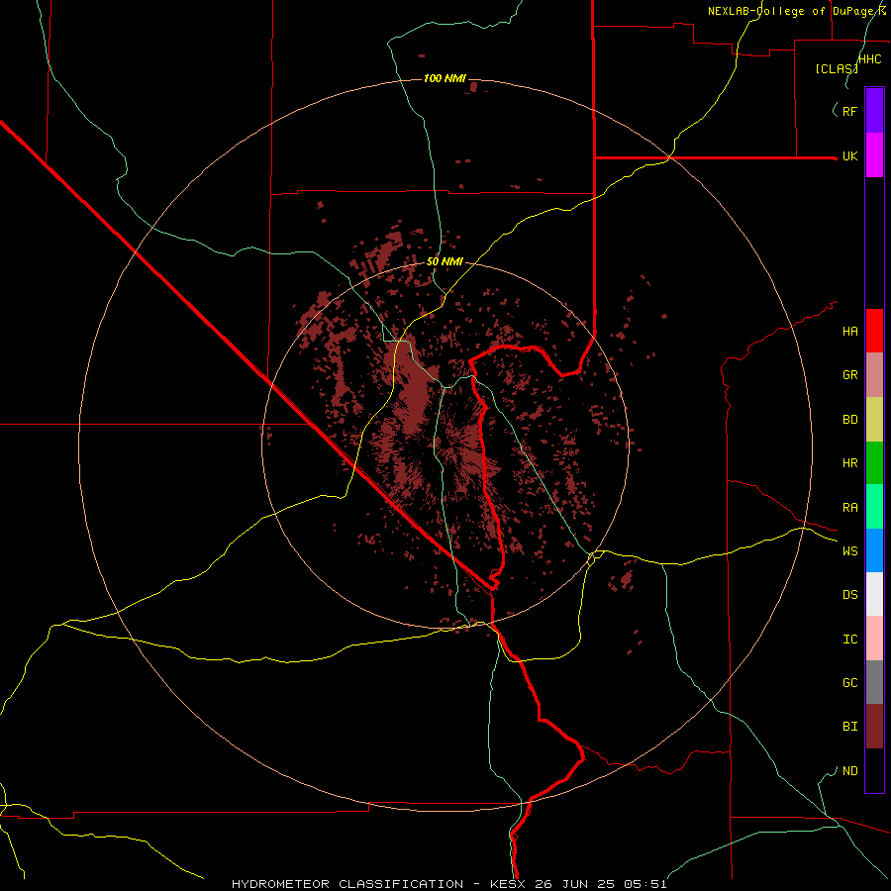Select the green HR legend swatch
This screenshot has height=891, width=891.
(x=874, y=463)
